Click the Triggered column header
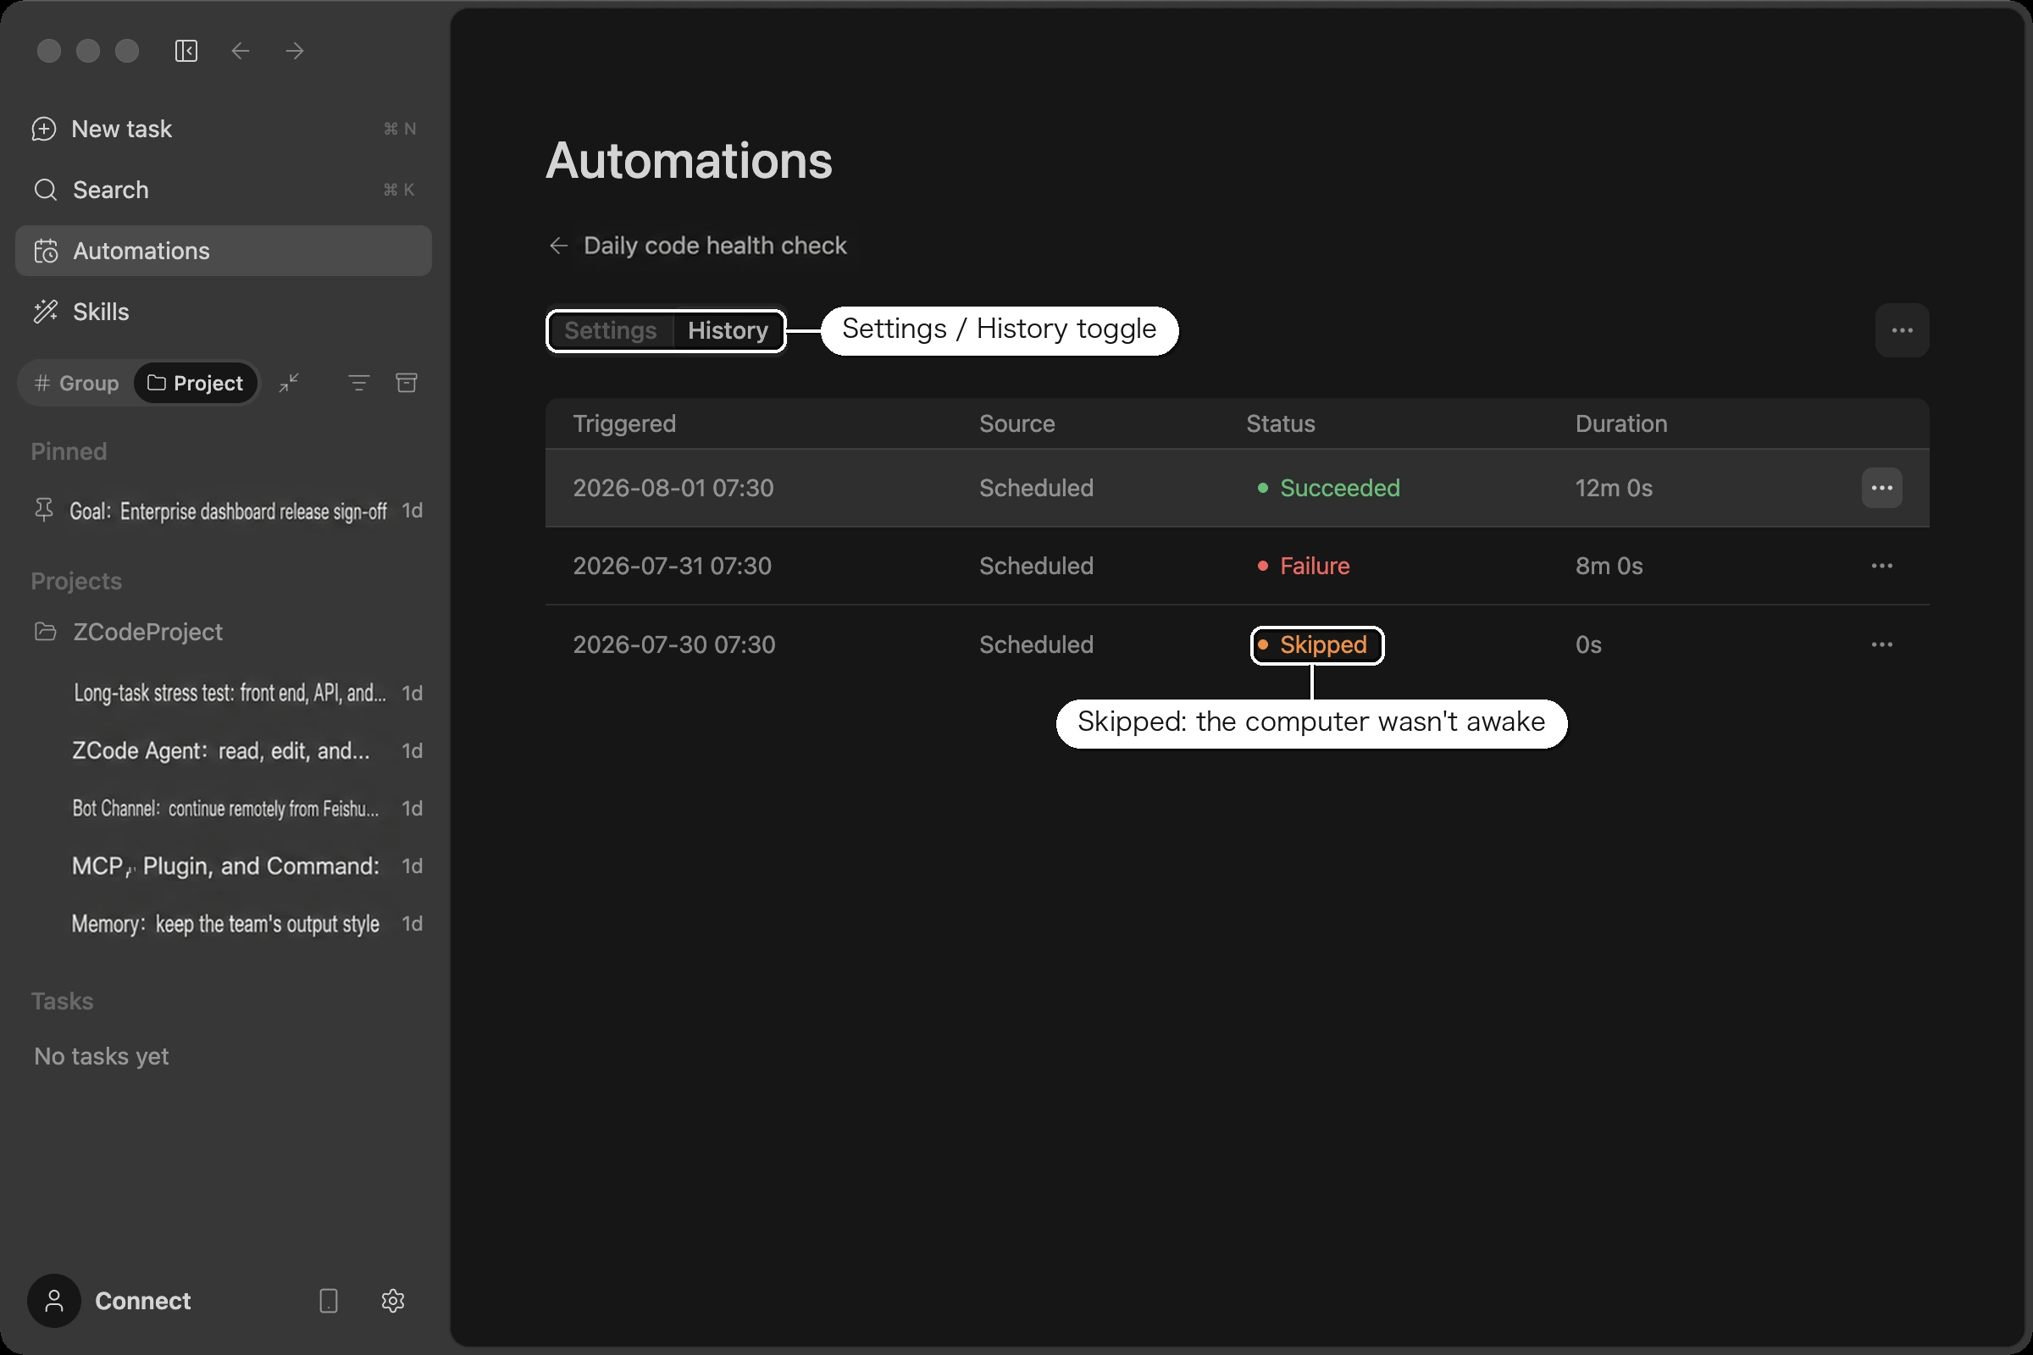2033x1355 pixels. pyautogui.click(x=624, y=423)
